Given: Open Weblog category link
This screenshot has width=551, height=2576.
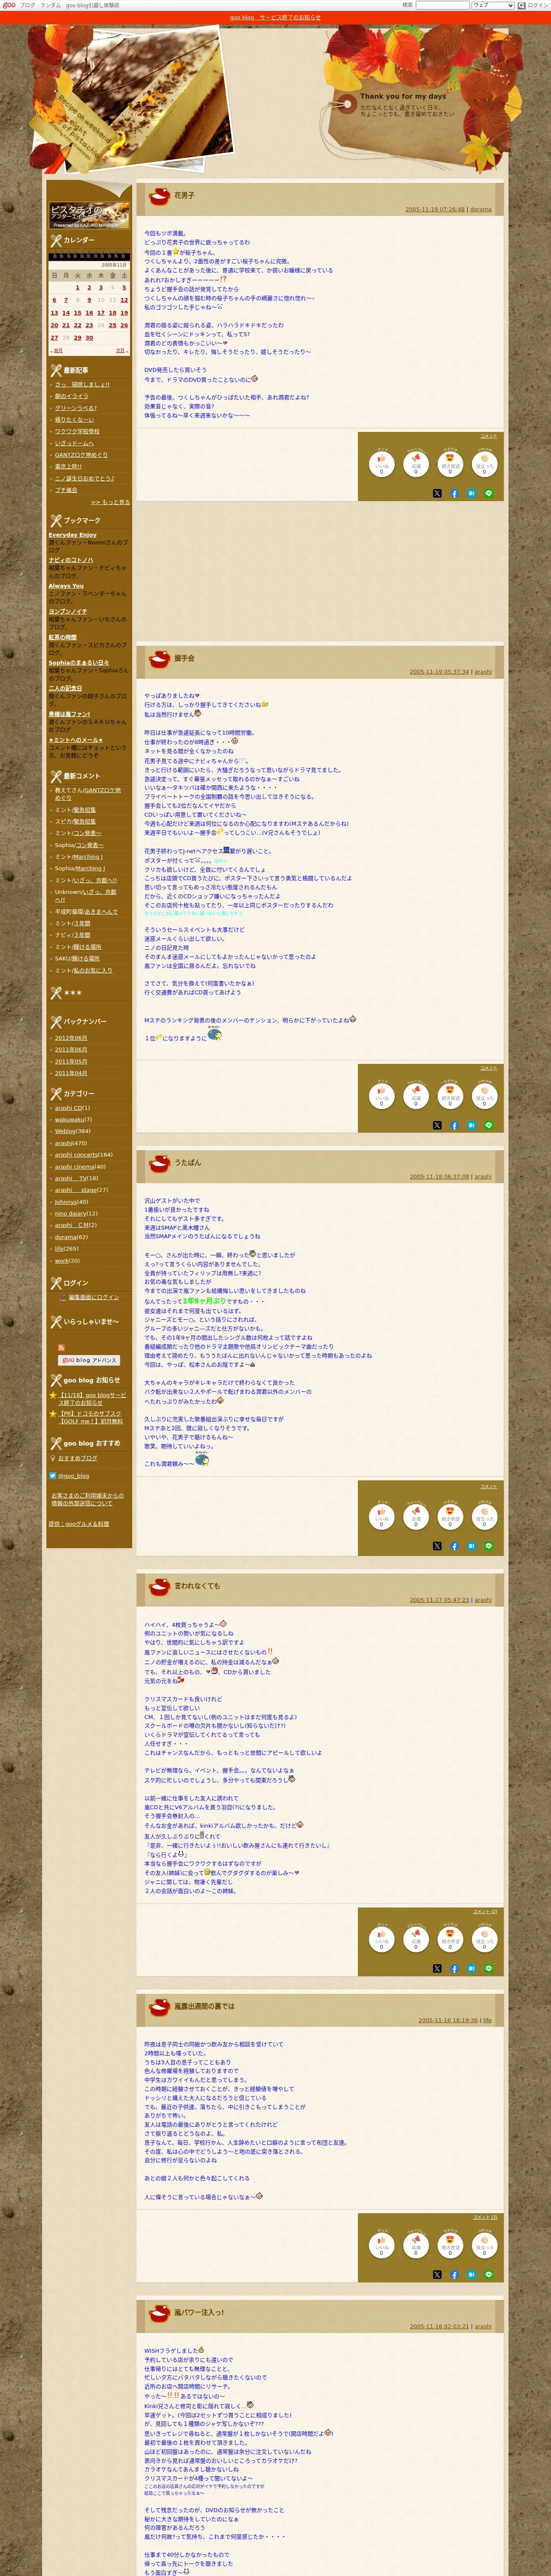Looking at the screenshot, I should point(65,1131).
